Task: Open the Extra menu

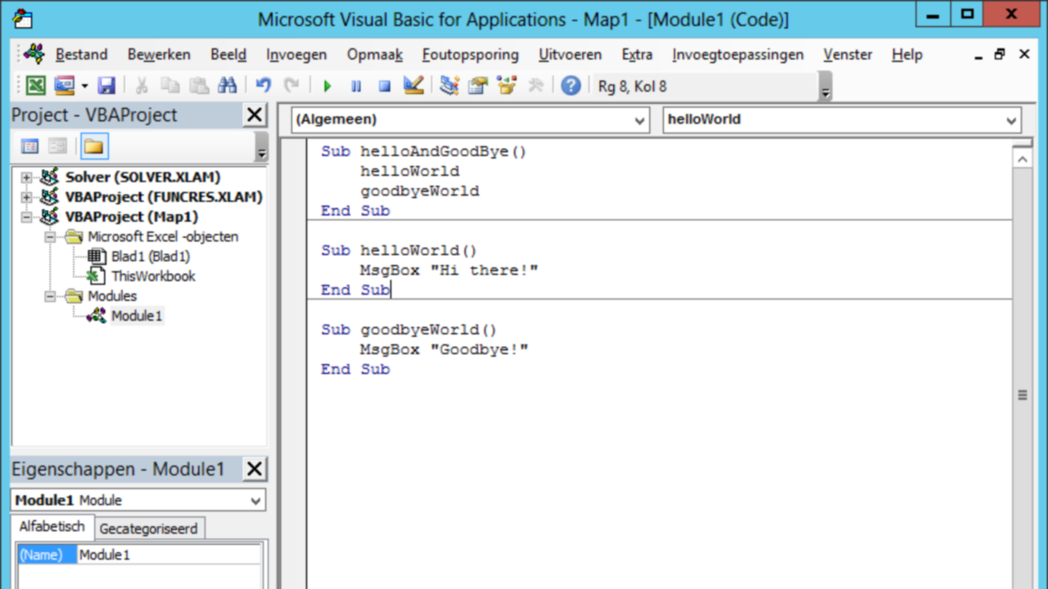Action: [x=637, y=55]
